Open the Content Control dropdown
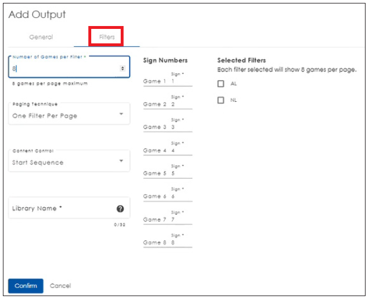Image resolution: width=369 pixels, height=299 pixels. click(x=69, y=163)
